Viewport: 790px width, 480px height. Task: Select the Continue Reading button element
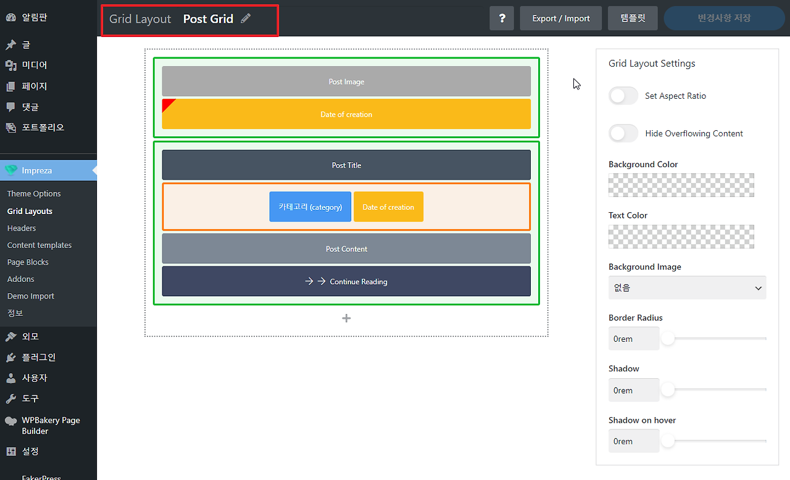tap(346, 281)
